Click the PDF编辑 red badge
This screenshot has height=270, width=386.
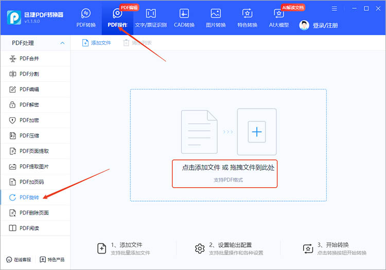(x=129, y=8)
